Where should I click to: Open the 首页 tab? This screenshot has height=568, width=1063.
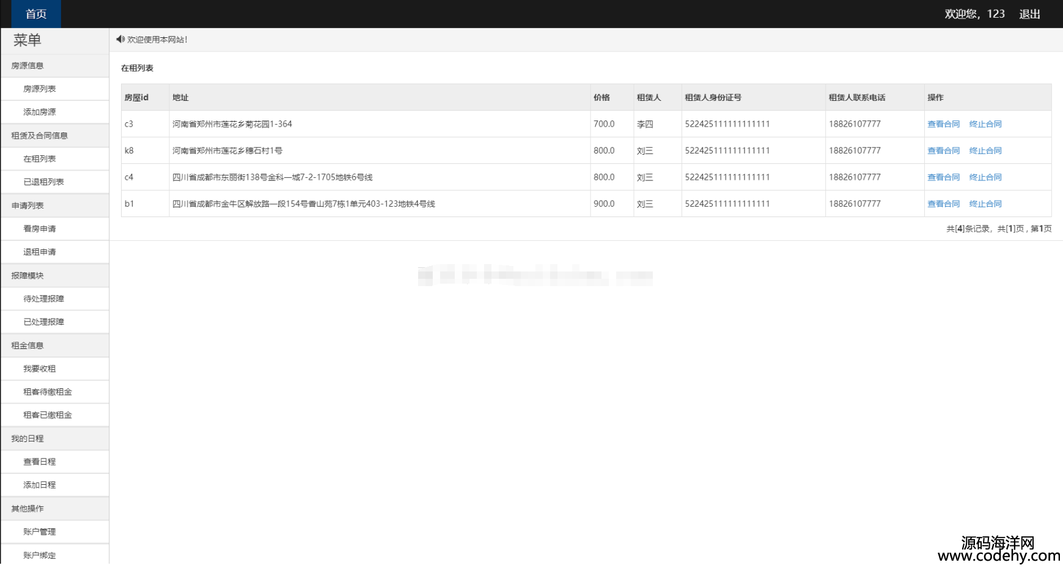tap(36, 14)
